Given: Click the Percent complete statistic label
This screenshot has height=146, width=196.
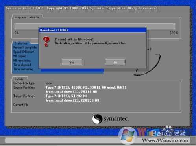Looking at the screenshot, I should [x=25, y=48].
